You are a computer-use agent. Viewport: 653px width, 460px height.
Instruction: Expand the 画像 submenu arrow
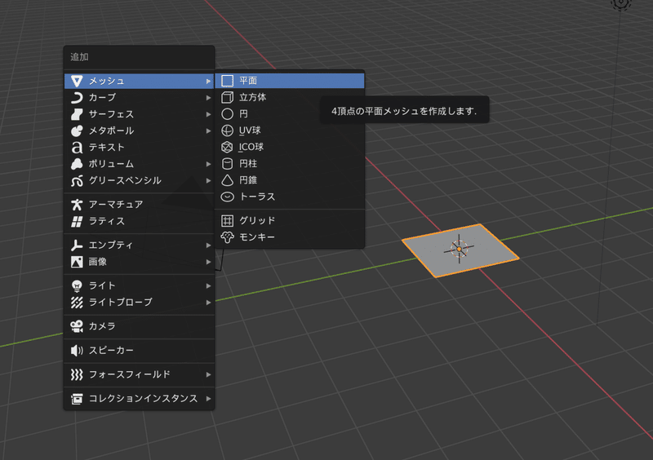[x=208, y=263]
